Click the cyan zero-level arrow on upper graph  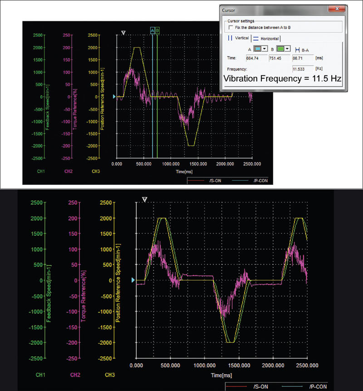(114, 97)
